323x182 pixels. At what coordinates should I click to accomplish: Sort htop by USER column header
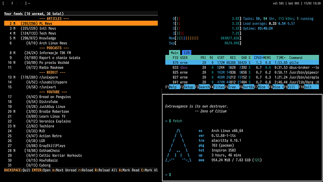[x=184, y=58]
